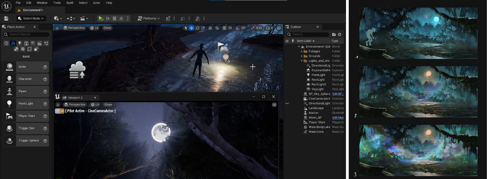
Task: Open the main viewport Lit view mode dropdown
Action: 94,28
